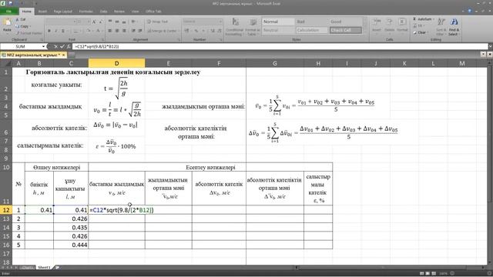493x277 pixels.
Task: Align text right
Action: pyautogui.click(x=124, y=31)
